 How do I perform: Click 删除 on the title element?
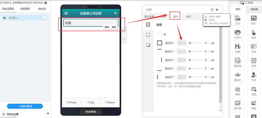pos(114,27)
